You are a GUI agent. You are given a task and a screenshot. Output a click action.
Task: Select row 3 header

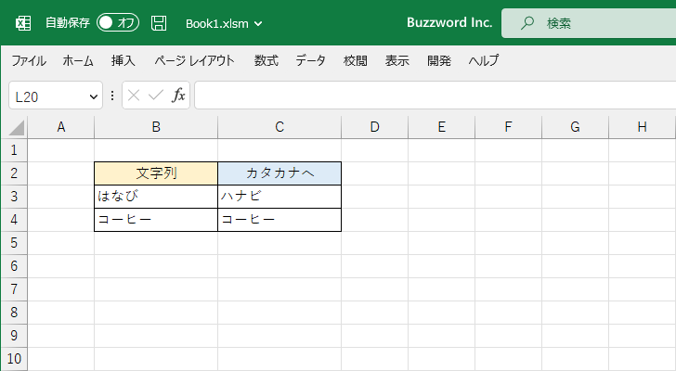pos(14,197)
